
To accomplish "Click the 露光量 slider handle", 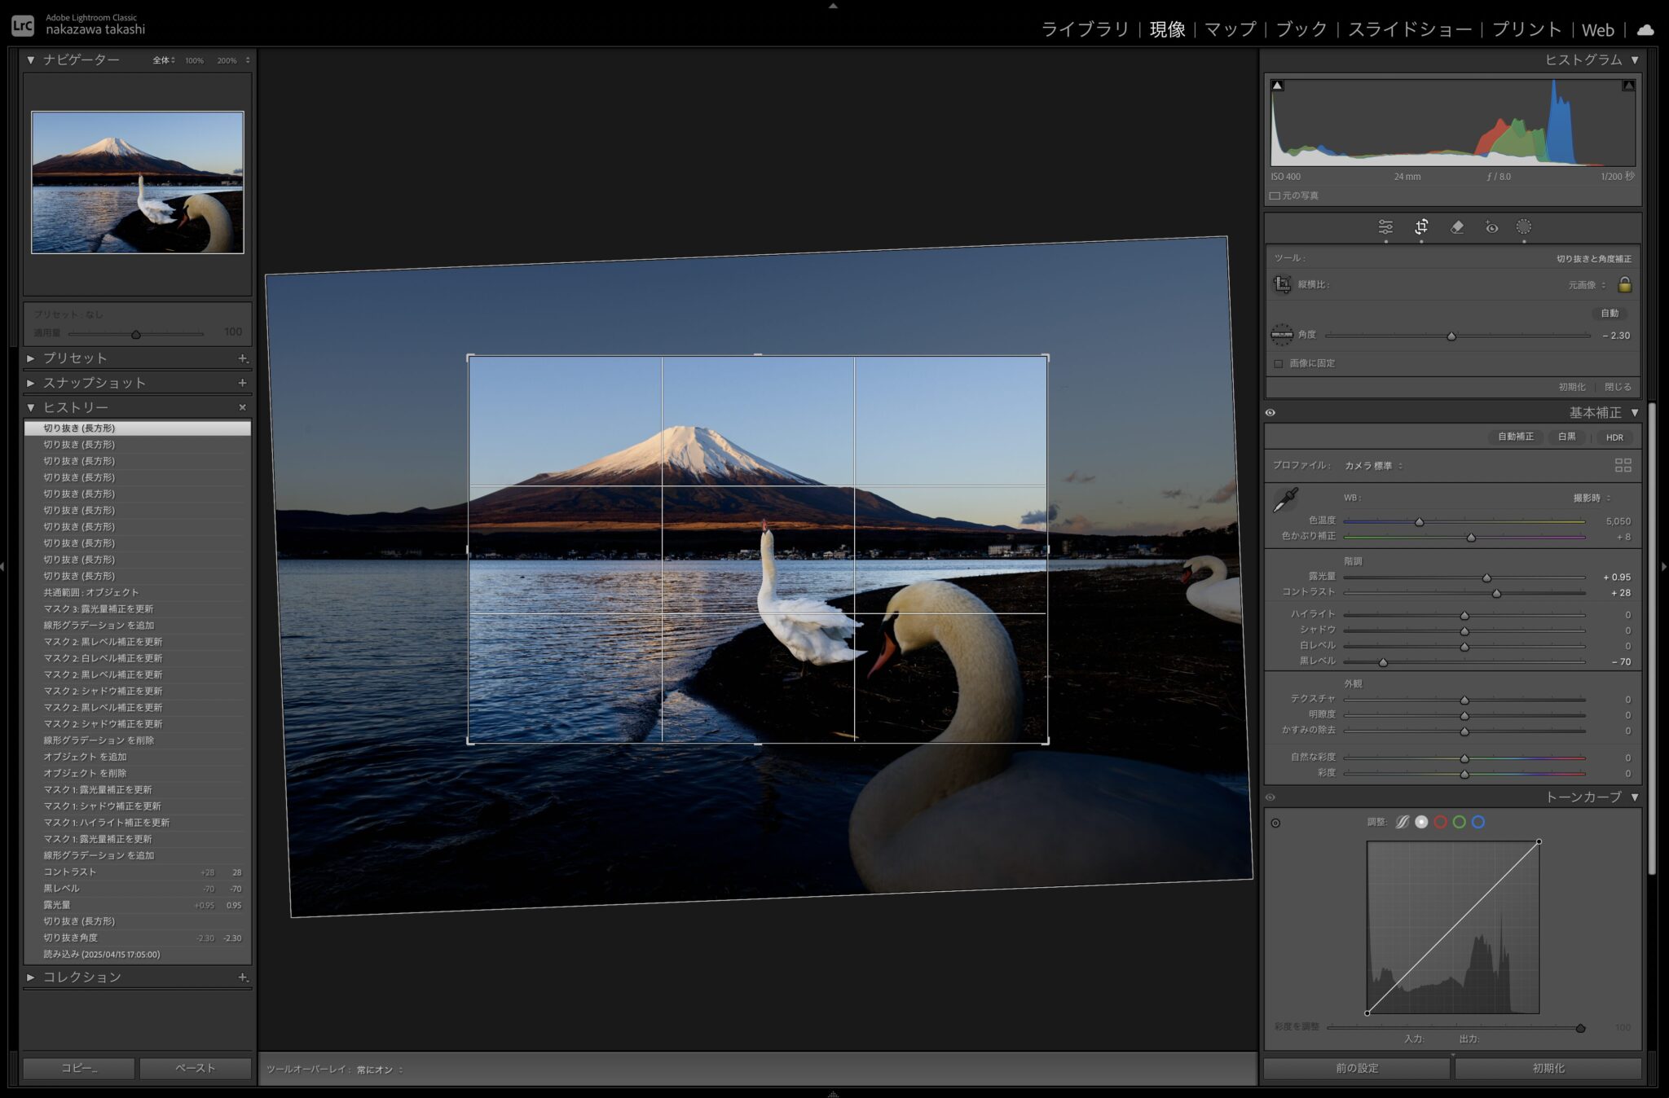I will click(1486, 578).
